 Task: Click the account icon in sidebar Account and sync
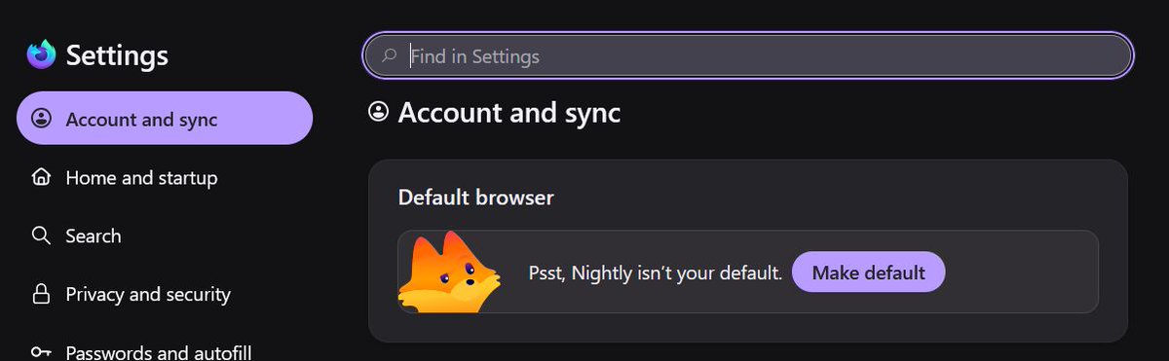coord(41,119)
